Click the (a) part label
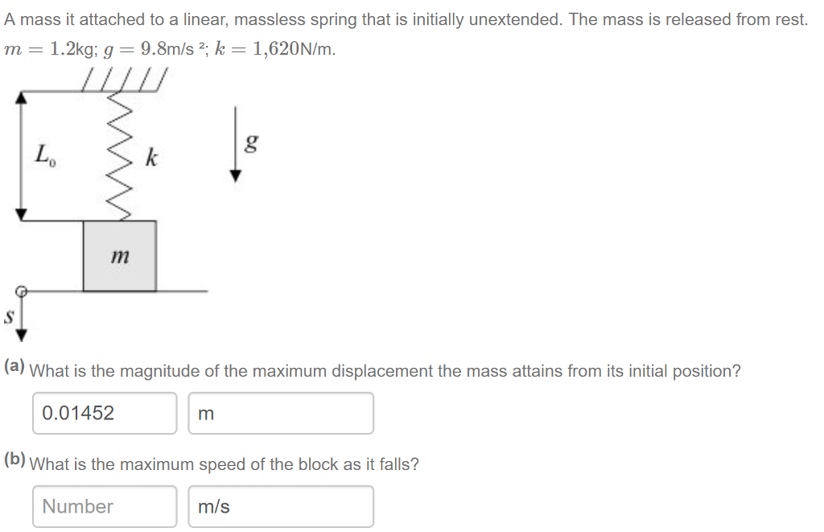Screen dimensions: 824x532 point(14,368)
